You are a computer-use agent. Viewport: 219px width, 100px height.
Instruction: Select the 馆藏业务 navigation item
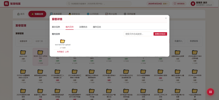coord(37,14)
